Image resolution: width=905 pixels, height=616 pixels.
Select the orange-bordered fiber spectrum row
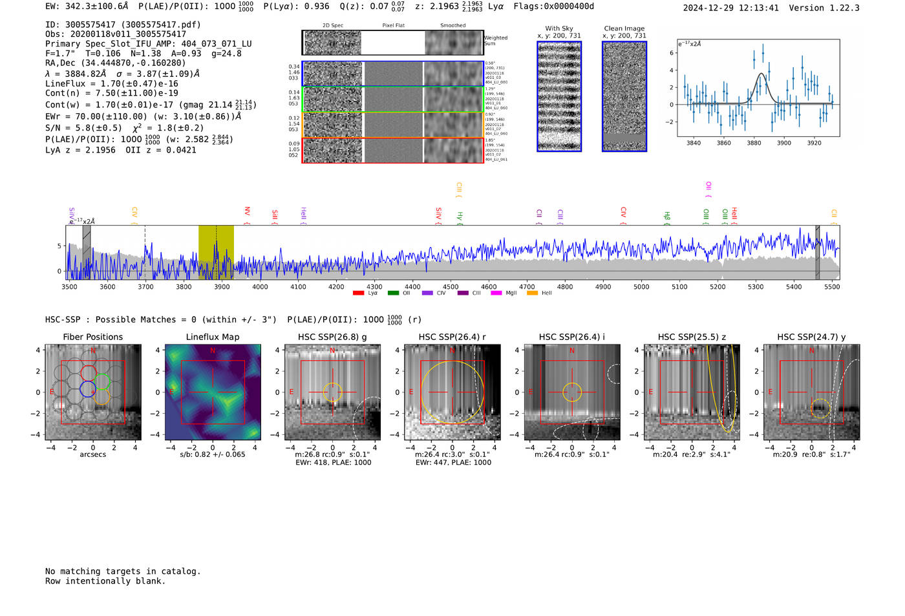(393, 125)
